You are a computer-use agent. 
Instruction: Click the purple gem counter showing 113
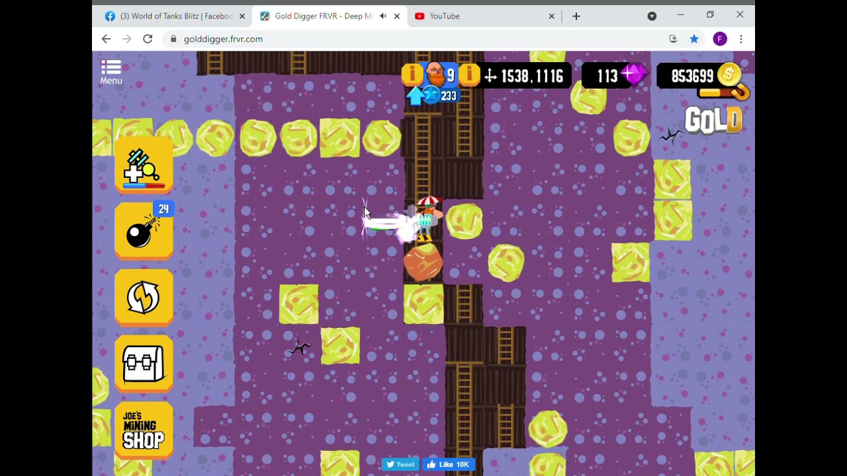615,76
